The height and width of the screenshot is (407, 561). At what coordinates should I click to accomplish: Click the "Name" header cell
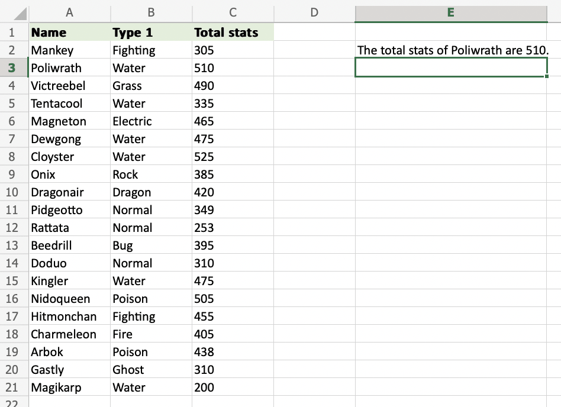pyautogui.click(x=69, y=33)
